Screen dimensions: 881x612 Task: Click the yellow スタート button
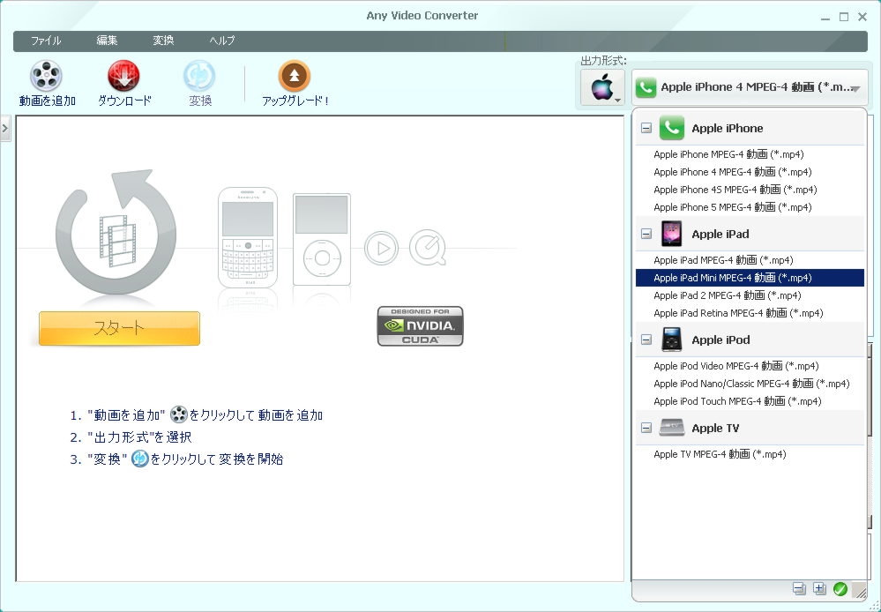click(119, 328)
